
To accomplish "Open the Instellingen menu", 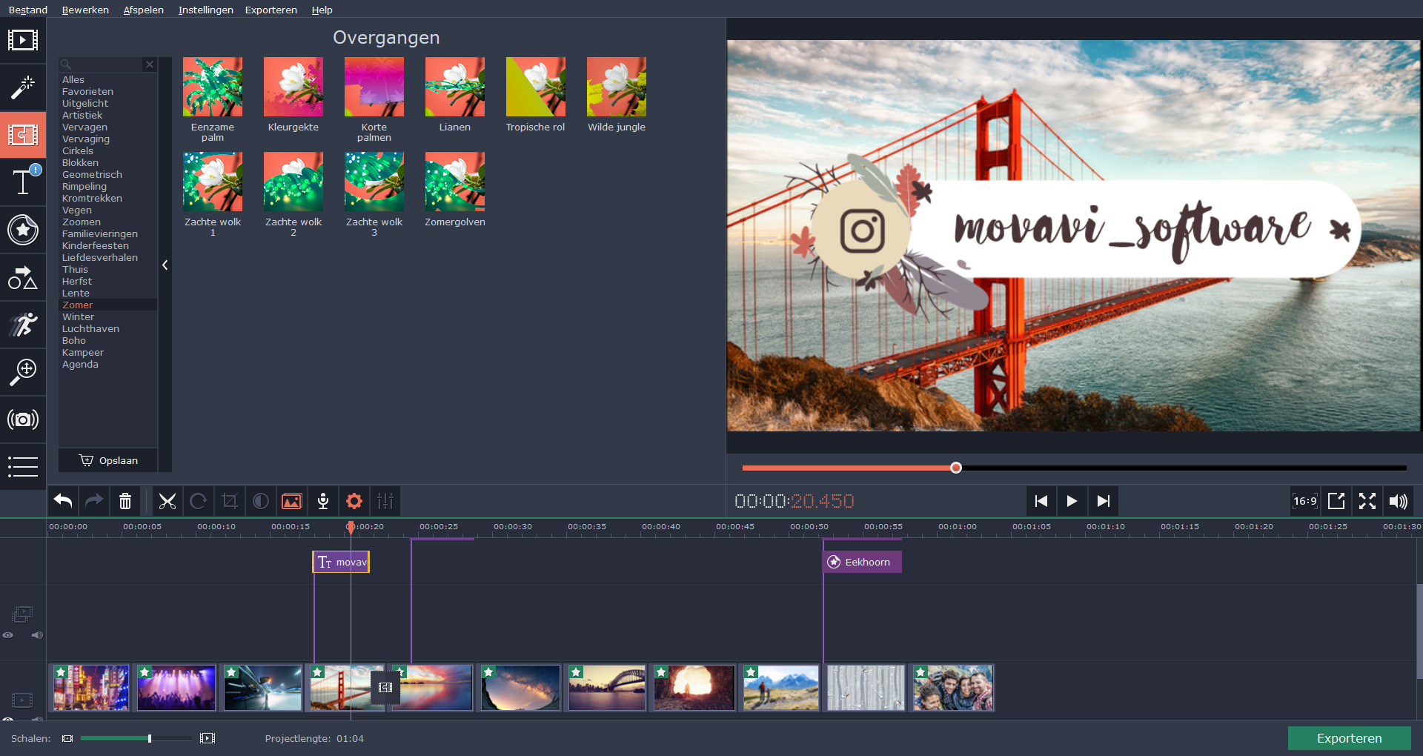I will [205, 10].
